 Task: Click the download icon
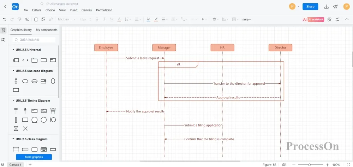click(327, 7)
